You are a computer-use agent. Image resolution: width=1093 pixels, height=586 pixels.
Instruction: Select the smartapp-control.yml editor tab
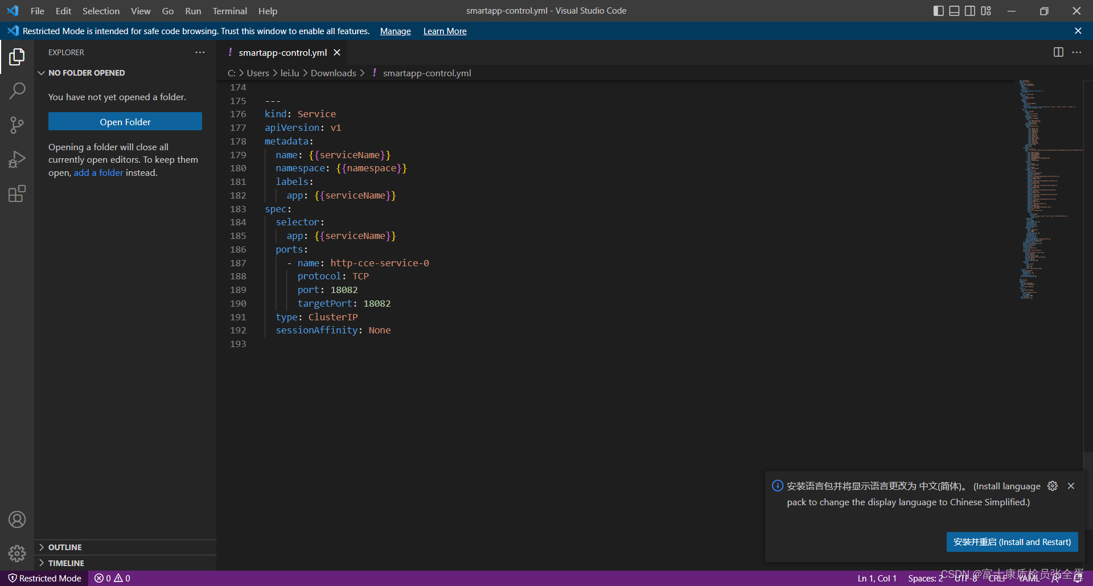pos(282,52)
